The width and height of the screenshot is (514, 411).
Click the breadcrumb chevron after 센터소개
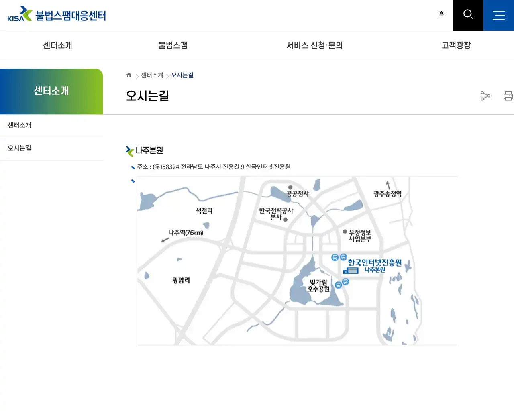(x=167, y=75)
